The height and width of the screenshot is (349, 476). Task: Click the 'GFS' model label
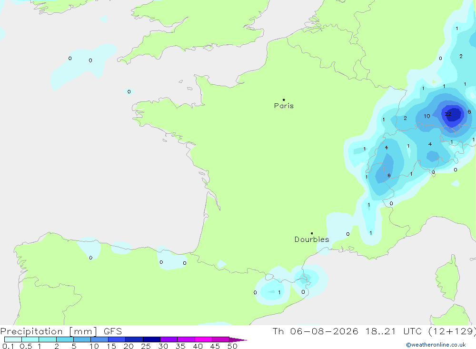pos(113,331)
